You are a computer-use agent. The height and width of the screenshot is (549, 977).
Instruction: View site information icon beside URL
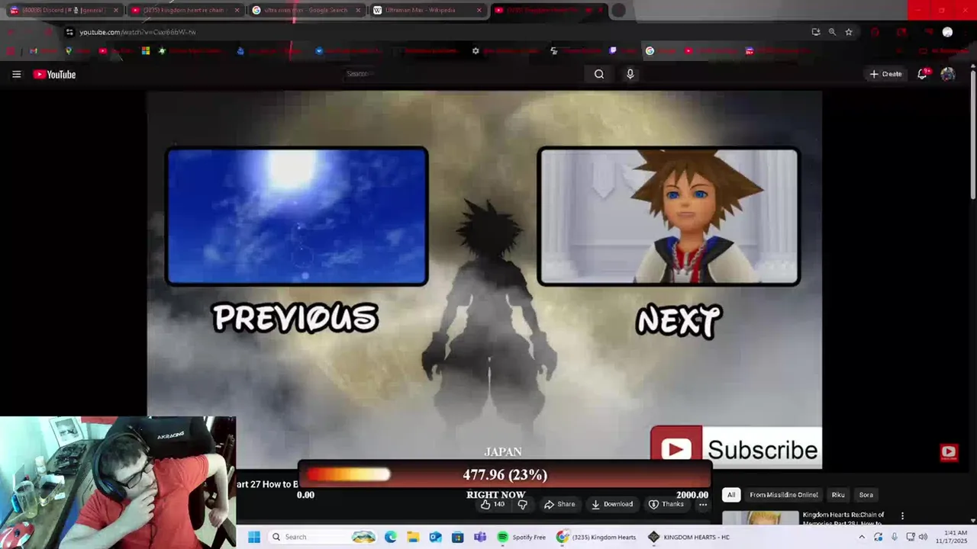coord(69,32)
